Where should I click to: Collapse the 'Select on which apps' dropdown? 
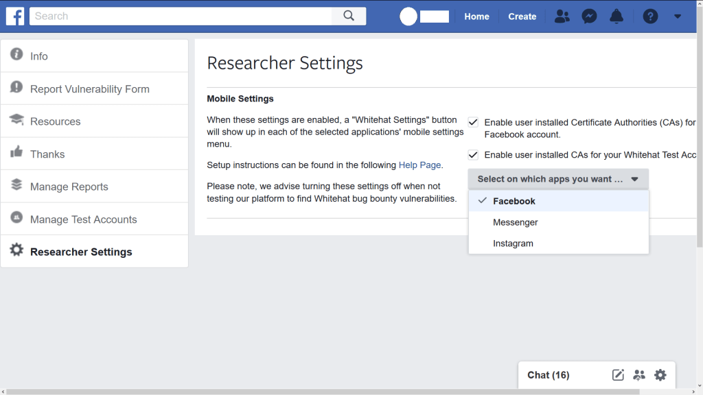pos(558,179)
